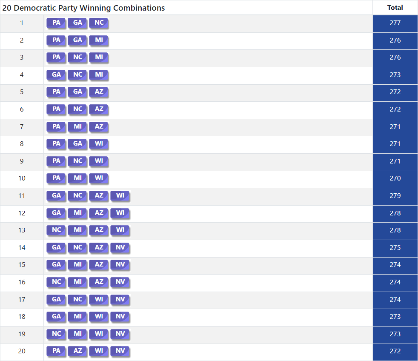This screenshot has height=361, width=418.
Task: Click row number 9
Action: click(22, 161)
